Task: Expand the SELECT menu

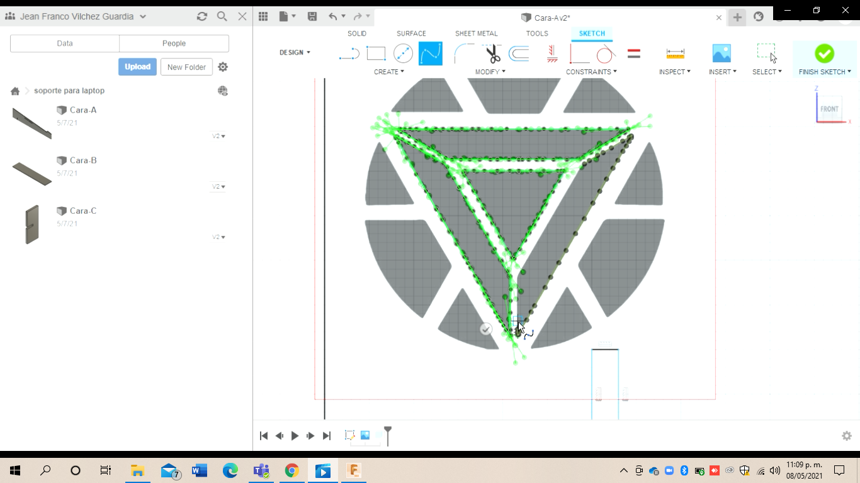Action: click(767, 72)
